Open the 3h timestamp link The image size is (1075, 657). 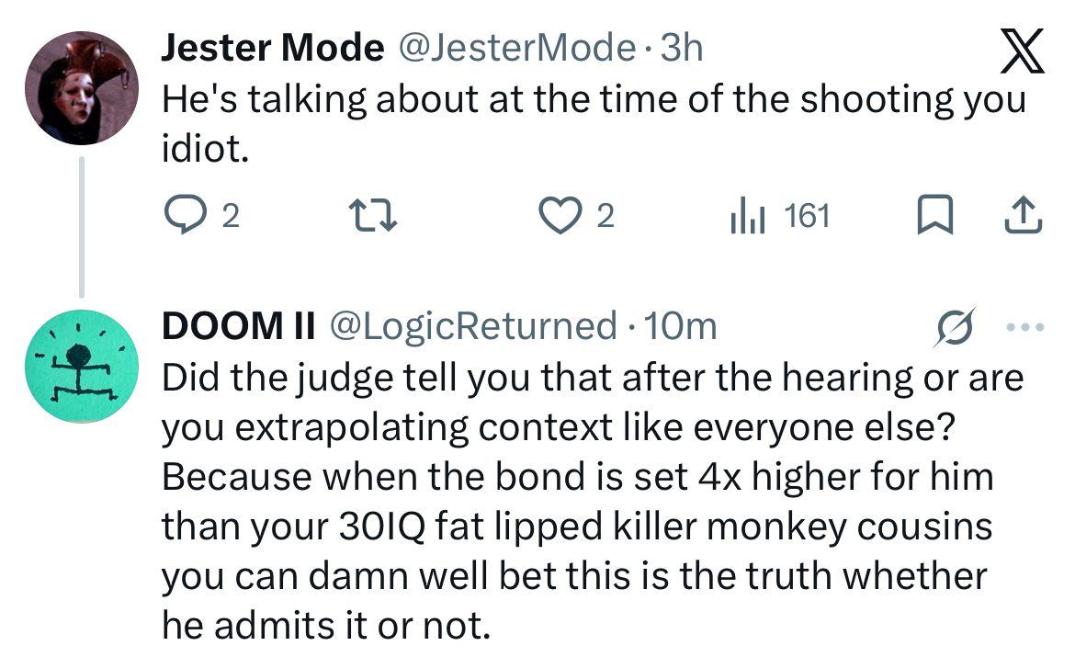tap(682, 48)
